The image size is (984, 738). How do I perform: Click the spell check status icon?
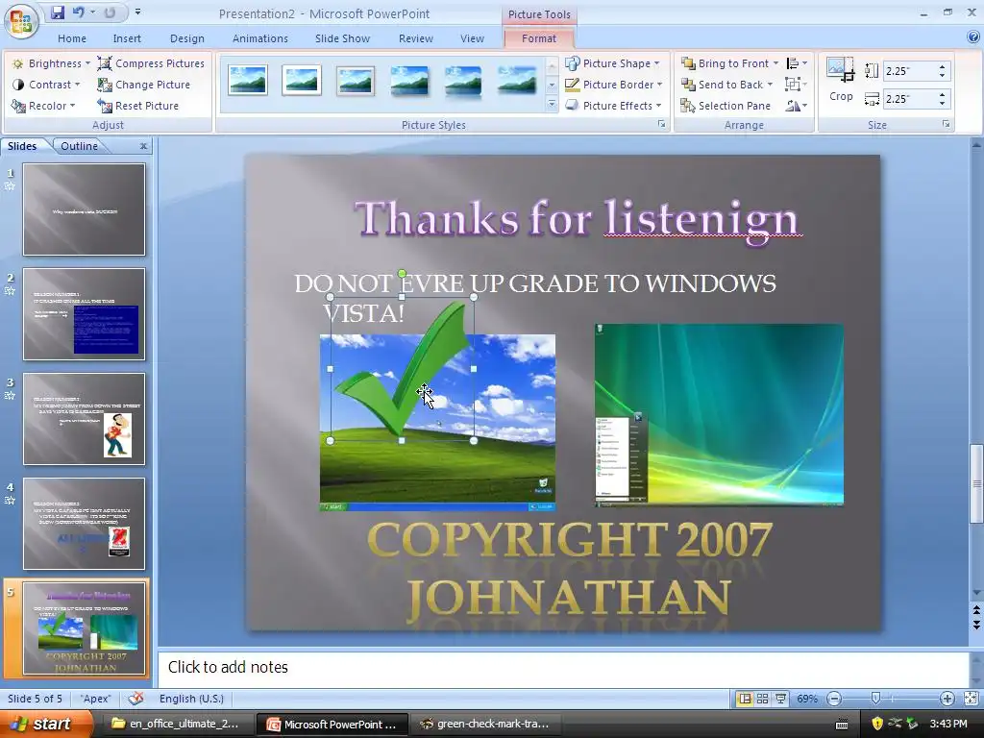pos(135,699)
